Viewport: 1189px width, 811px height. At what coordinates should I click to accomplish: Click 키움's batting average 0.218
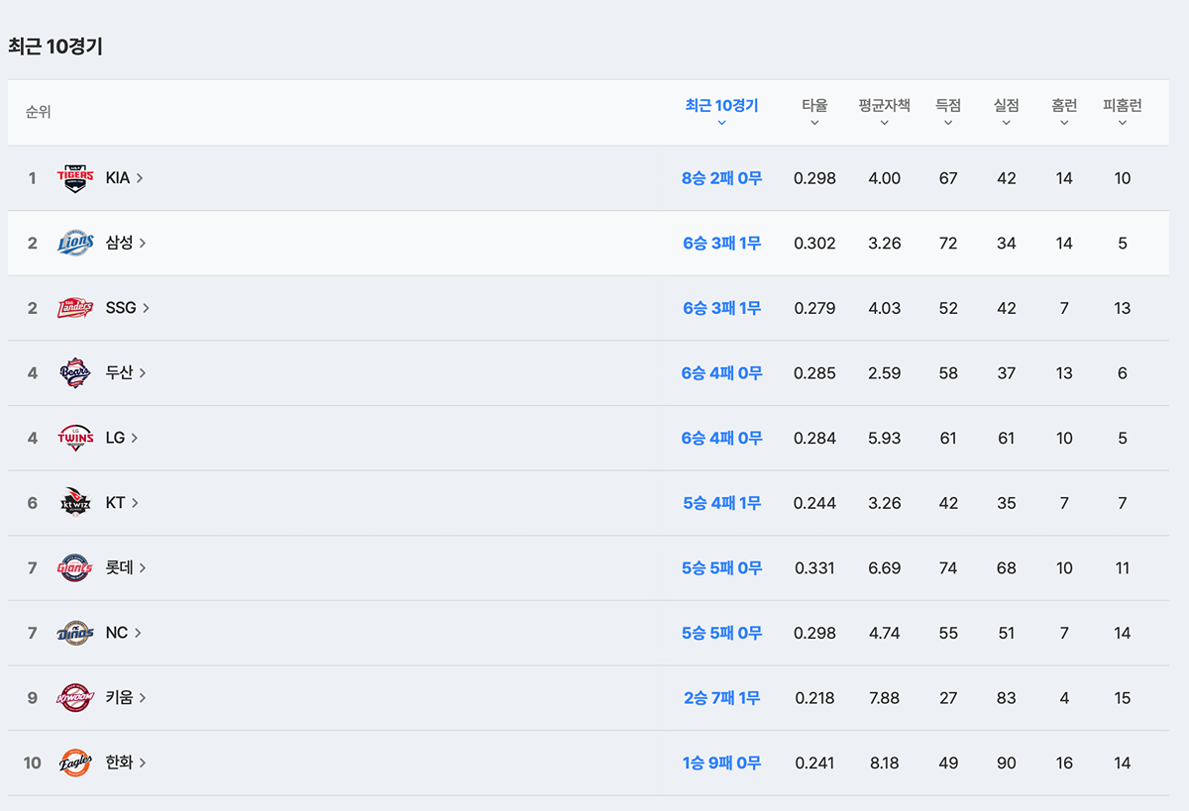(814, 698)
